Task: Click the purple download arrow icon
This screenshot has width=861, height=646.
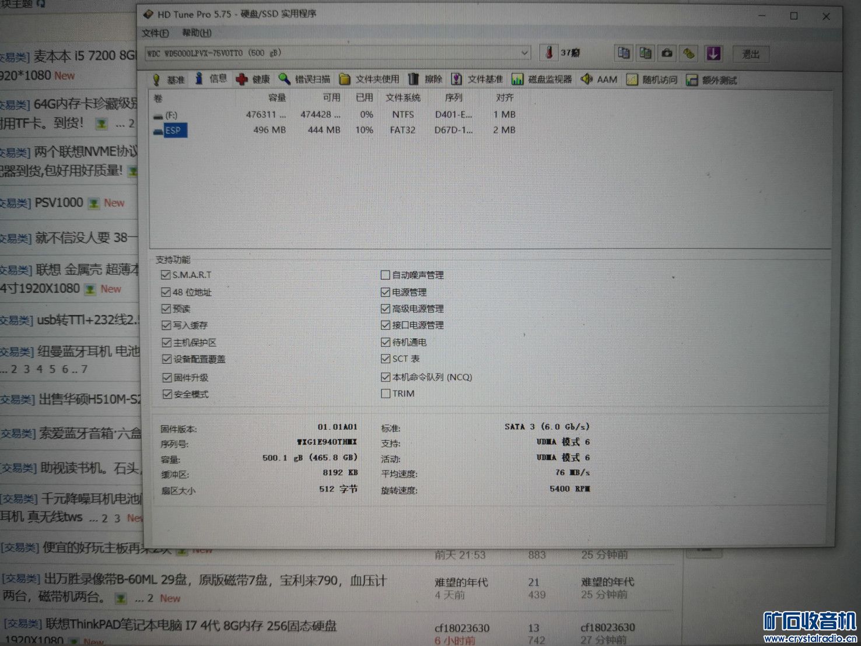Action: [713, 54]
